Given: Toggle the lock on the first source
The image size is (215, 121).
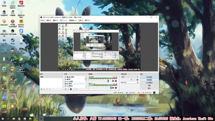Looking at the screenshot, I should pos(68,77).
